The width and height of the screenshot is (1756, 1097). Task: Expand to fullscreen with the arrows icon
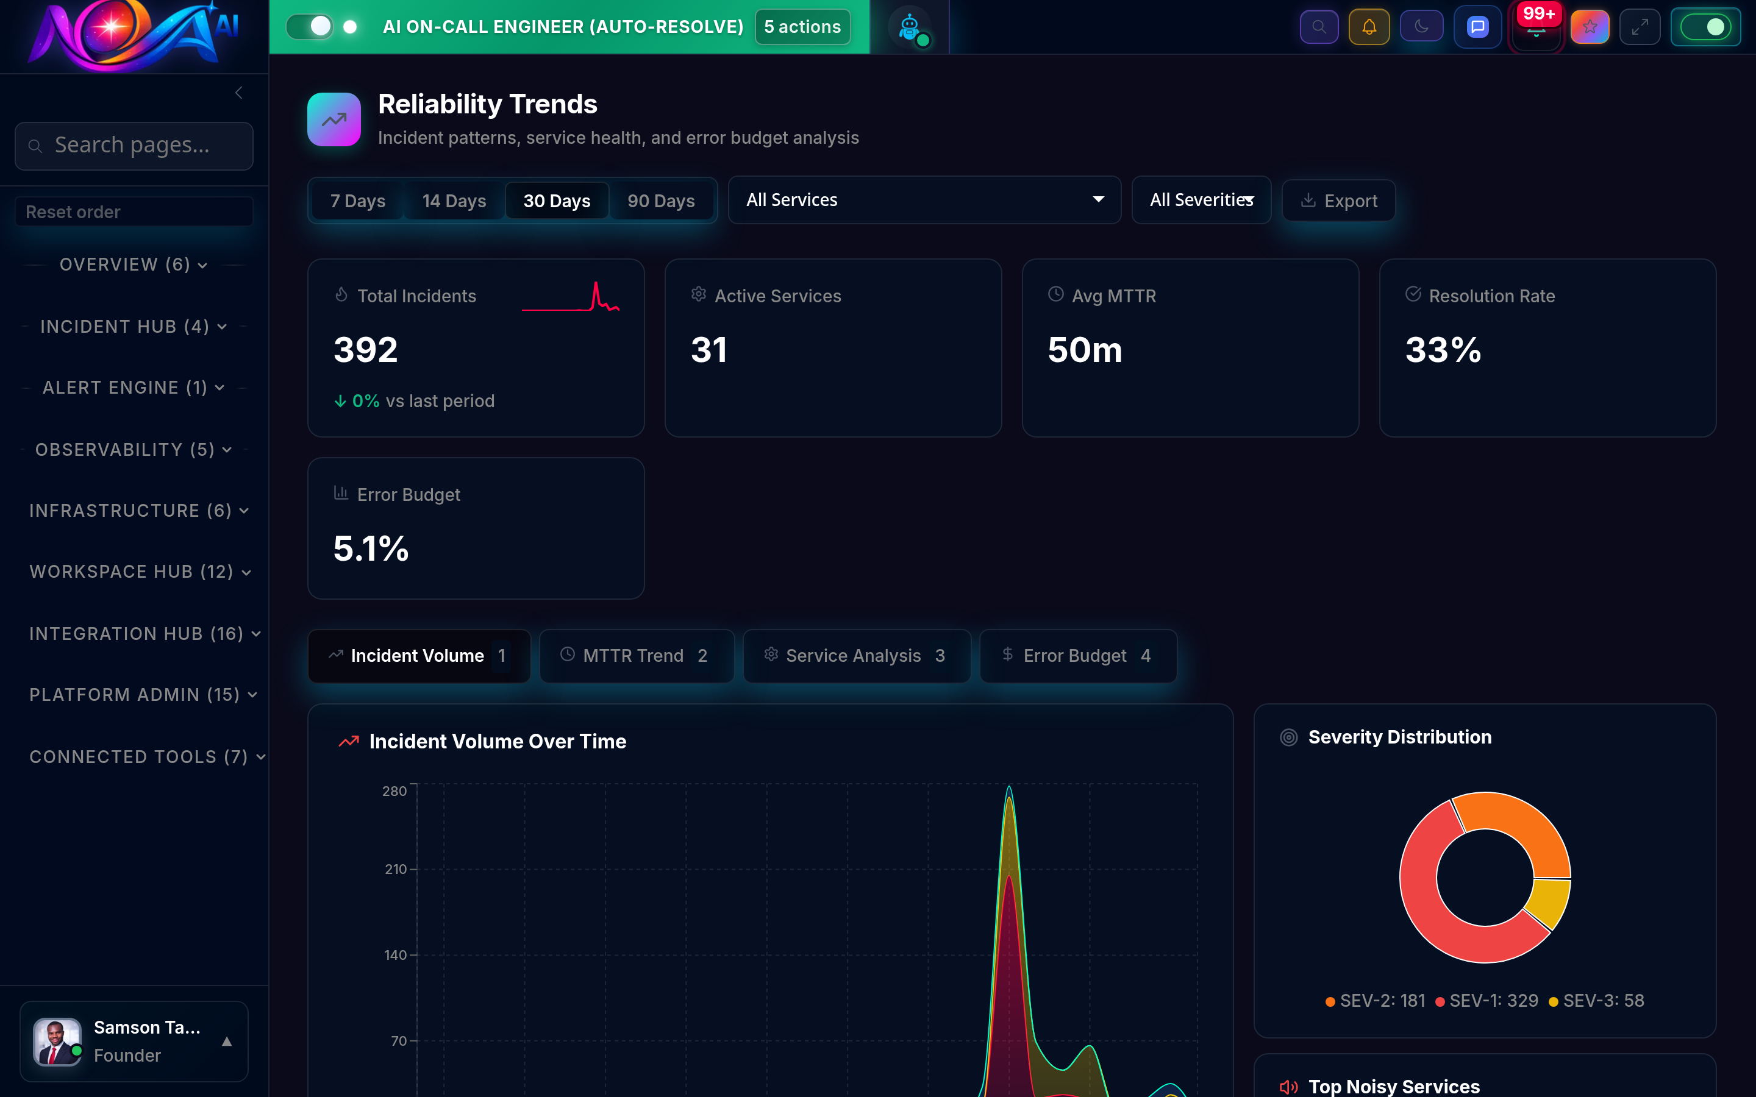tap(1640, 26)
